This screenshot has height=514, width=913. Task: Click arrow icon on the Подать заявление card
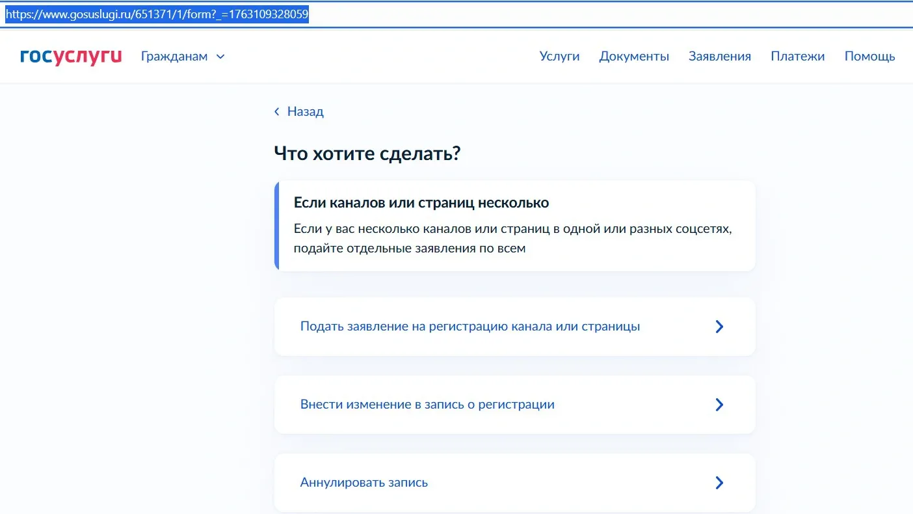click(x=719, y=327)
